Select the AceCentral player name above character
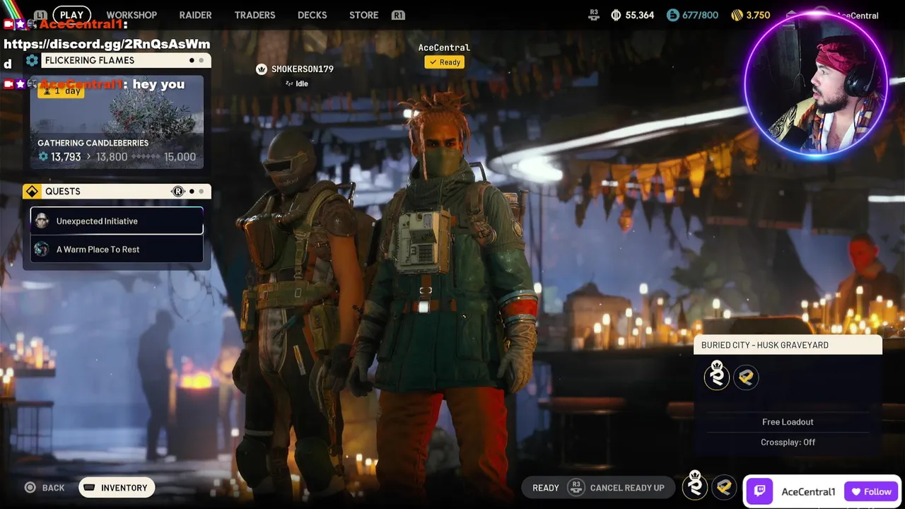This screenshot has width=905, height=509. (444, 47)
